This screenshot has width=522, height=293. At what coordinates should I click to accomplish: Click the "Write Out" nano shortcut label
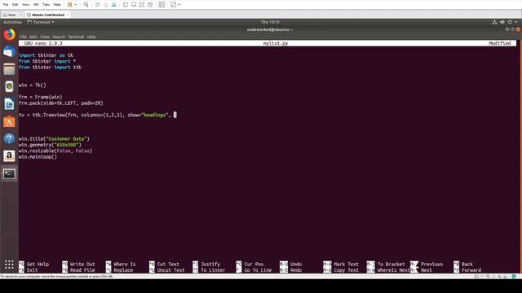(82, 265)
